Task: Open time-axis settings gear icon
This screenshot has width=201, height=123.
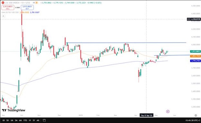Action: click(196, 115)
